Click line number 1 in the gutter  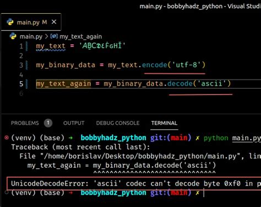(x=21, y=46)
